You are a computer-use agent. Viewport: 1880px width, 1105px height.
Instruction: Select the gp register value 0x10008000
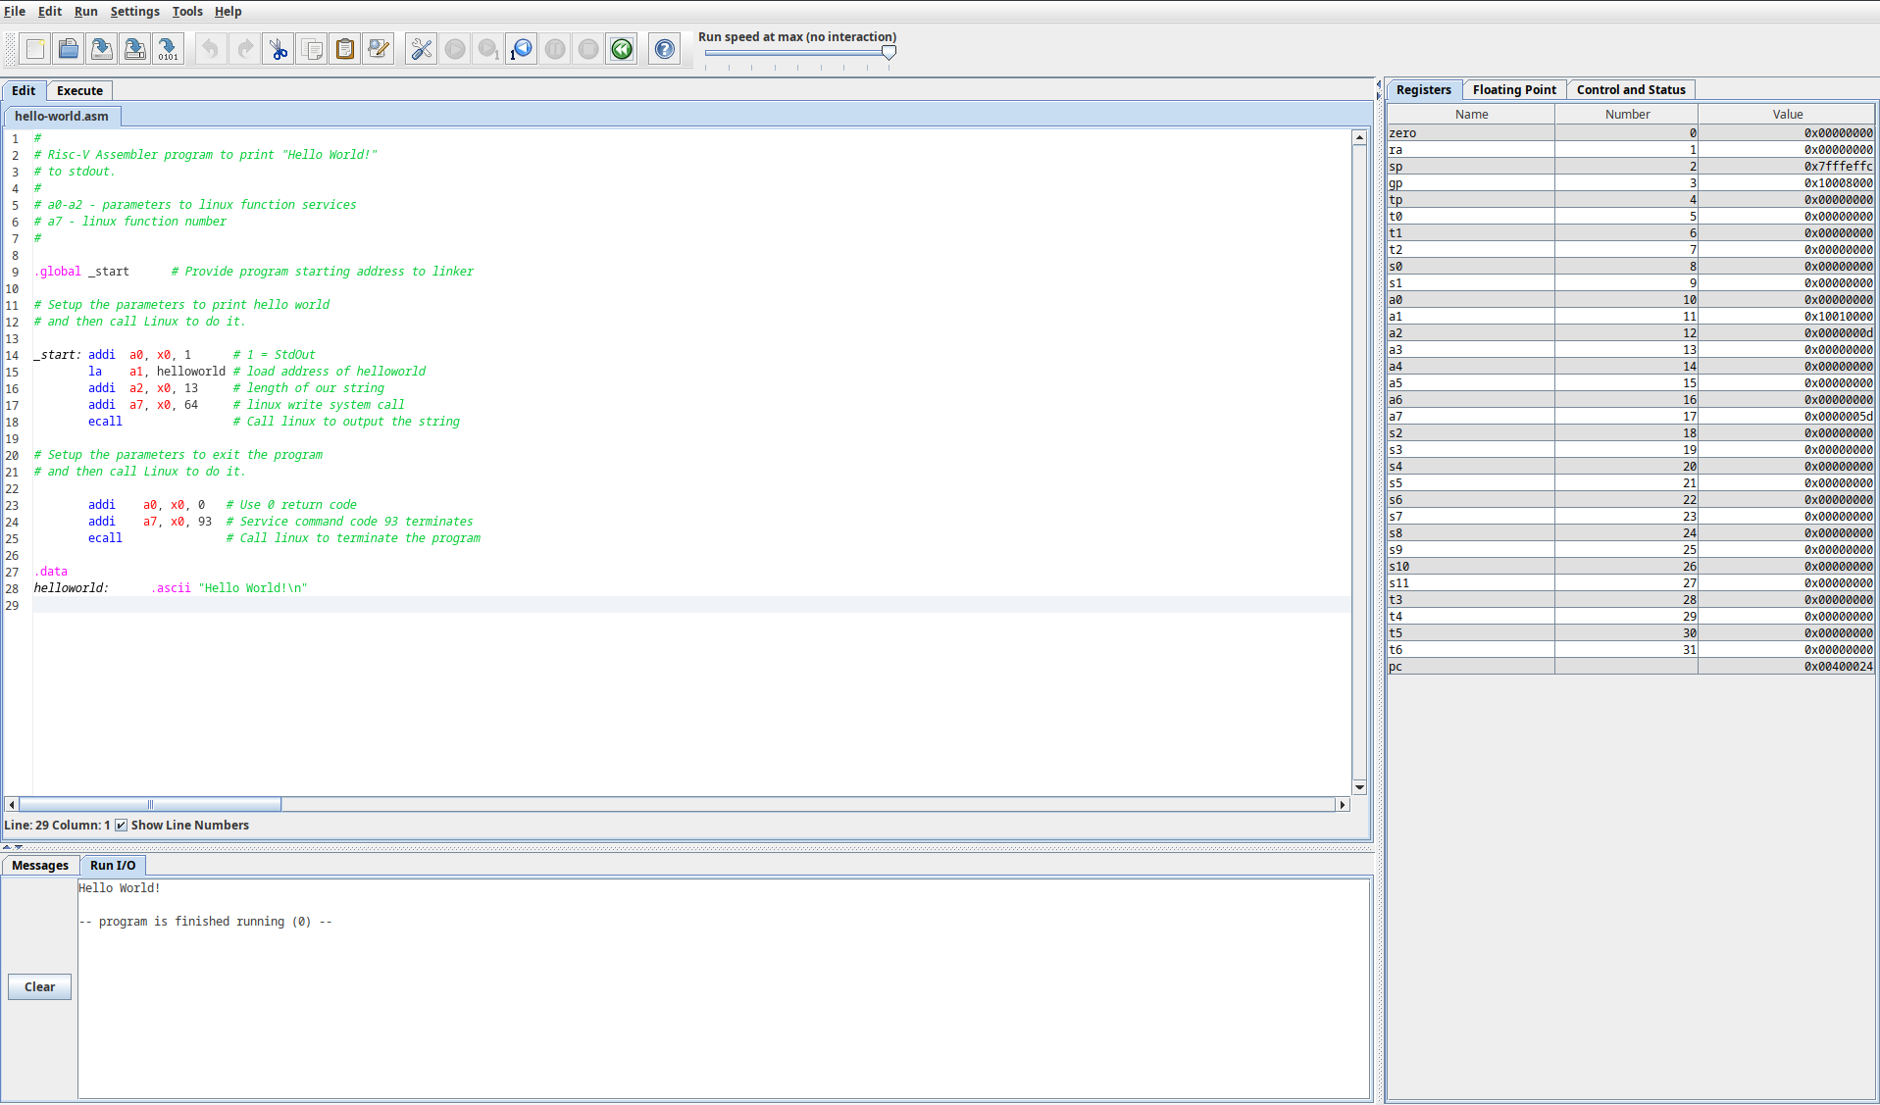pyautogui.click(x=1787, y=182)
